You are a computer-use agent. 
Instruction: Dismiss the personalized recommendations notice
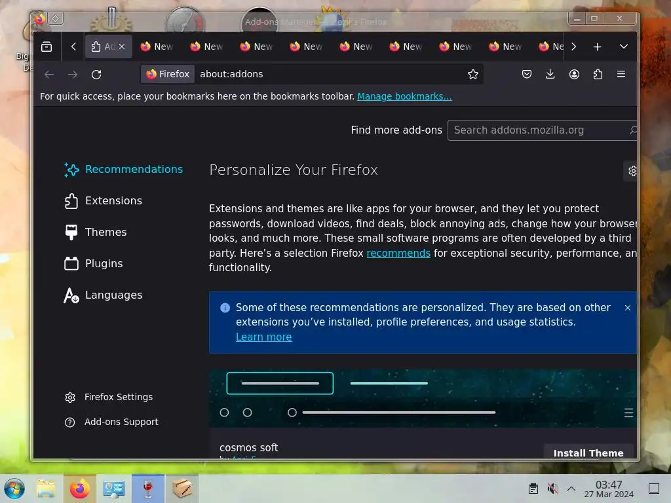[x=627, y=308]
